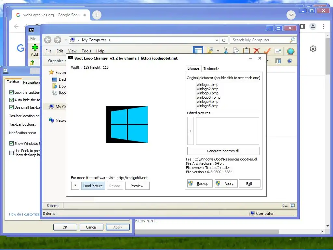This screenshot has width=333, height=250.
Task: Toggle Auto-hide the taskbar checkbox
Action: (11, 100)
